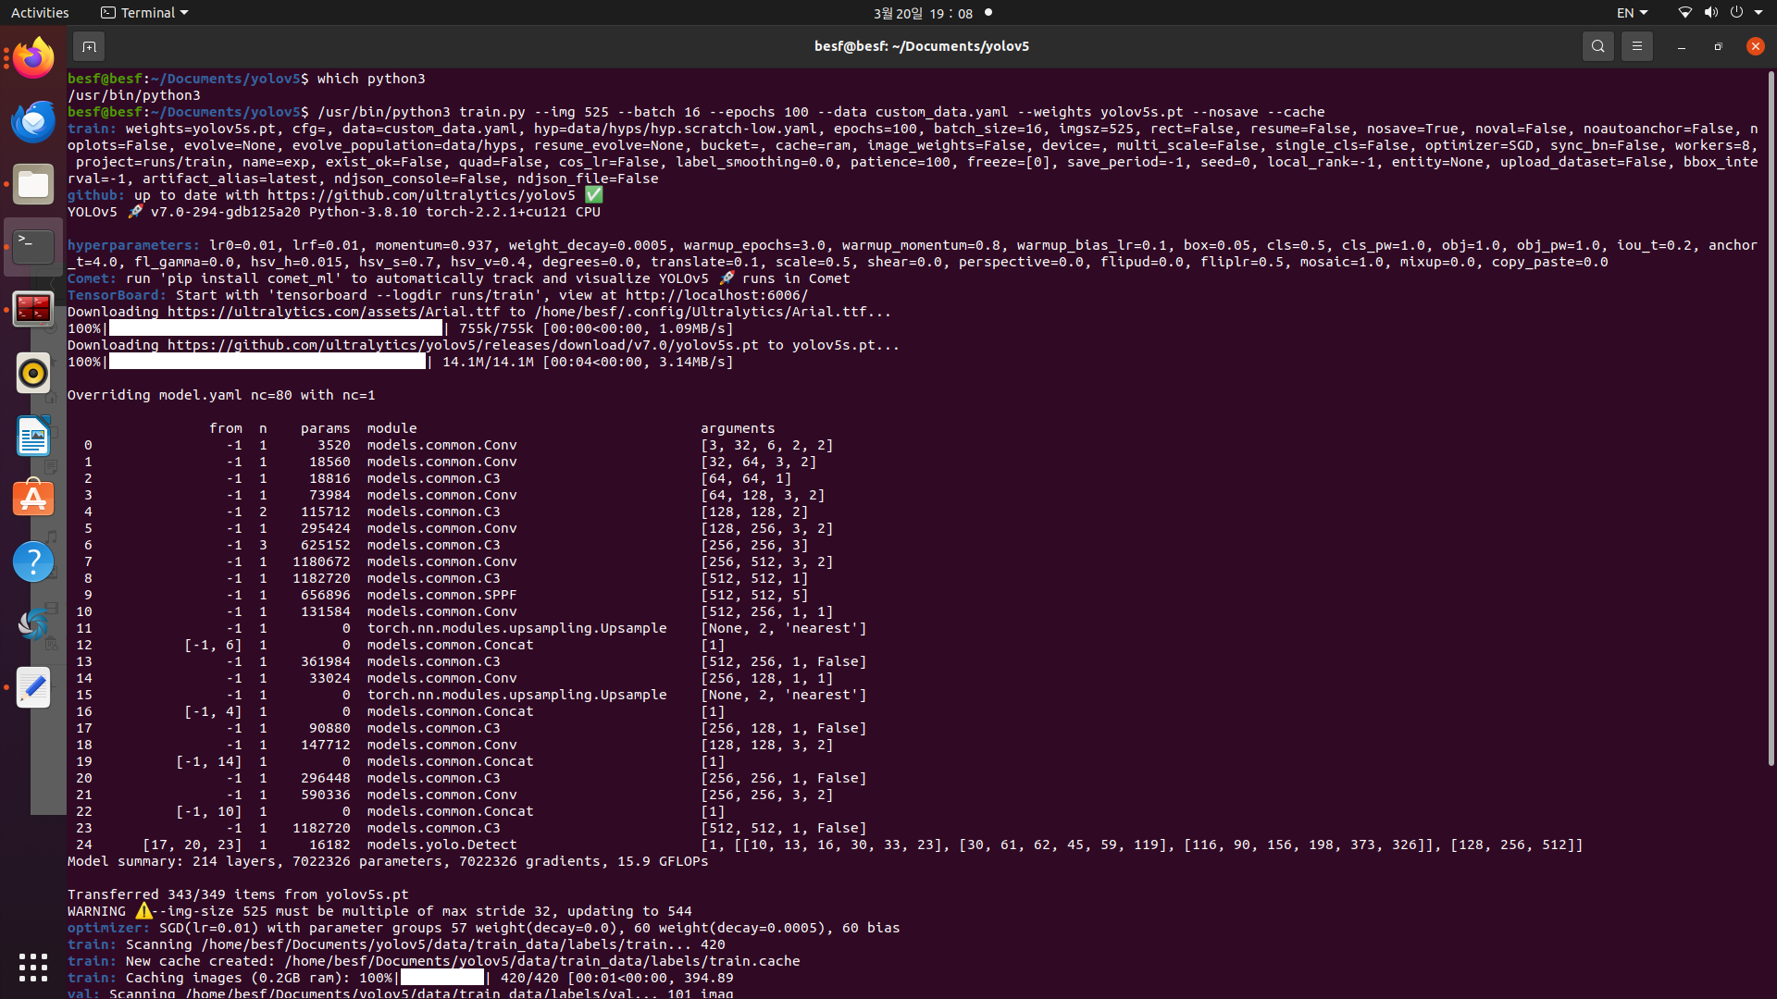Expand the EN input language dropdown
The image size is (1777, 999).
[x=1632, y=13]
